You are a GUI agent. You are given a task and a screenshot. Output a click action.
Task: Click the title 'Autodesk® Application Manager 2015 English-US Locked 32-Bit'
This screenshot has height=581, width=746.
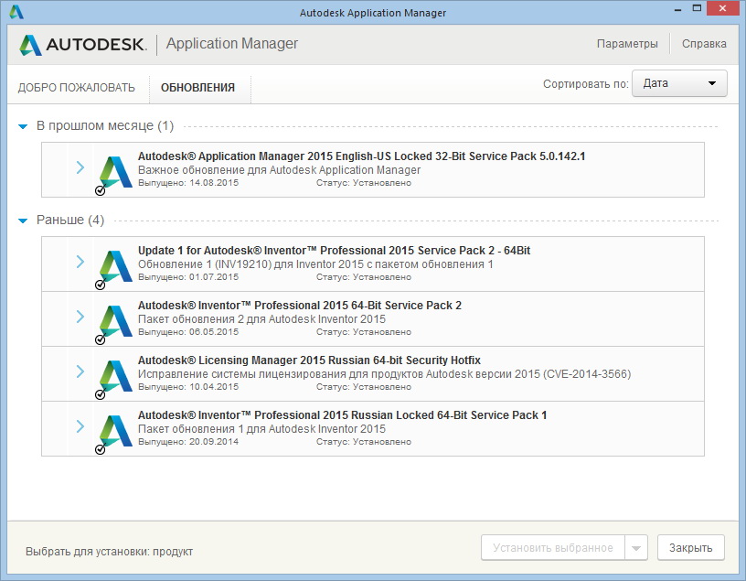(362, 156)
